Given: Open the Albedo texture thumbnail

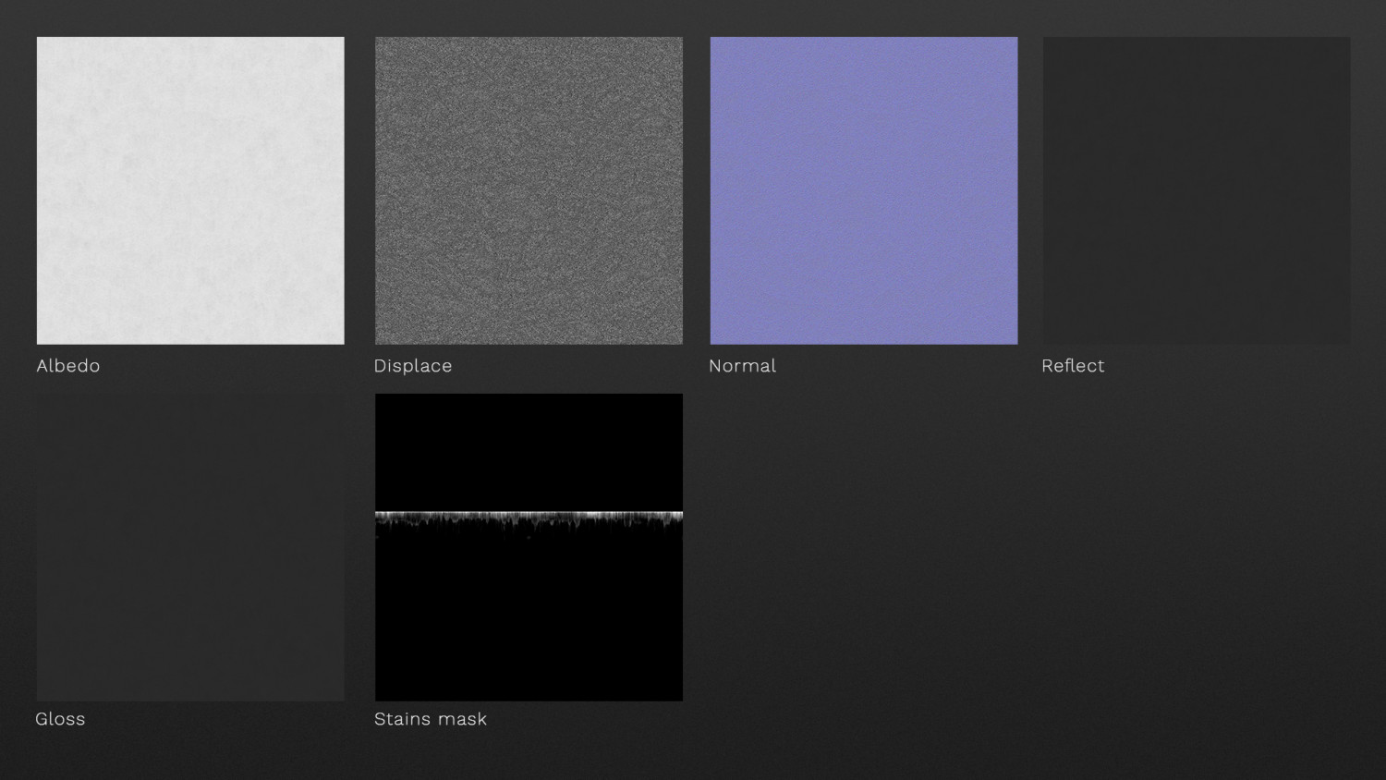Looking at the screenshot, I should click(190, 190).
